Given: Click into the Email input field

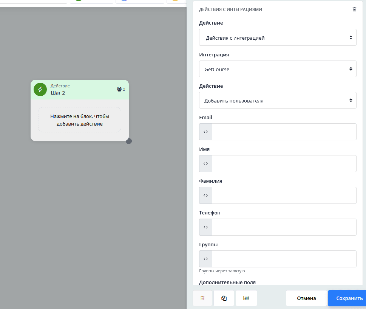Looking at the screenshot, I should [x=284, y=132].
